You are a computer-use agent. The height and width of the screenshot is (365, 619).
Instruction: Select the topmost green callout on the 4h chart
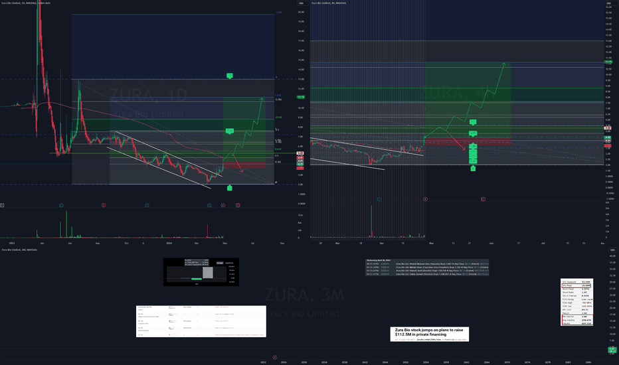pos(472,122)
